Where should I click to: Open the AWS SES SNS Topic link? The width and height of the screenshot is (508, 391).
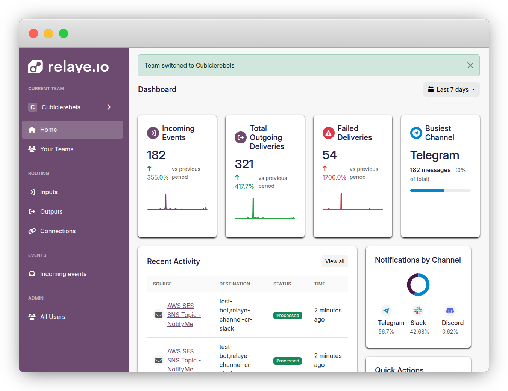pos(184,315)
